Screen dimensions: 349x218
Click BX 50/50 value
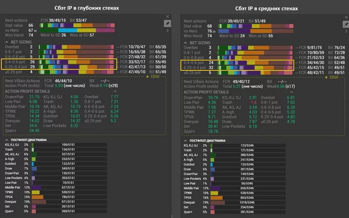(x=158, y=67)
